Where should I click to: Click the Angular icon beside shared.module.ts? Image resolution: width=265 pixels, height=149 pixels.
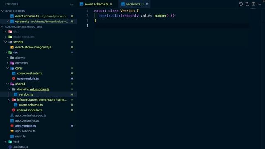14,110
